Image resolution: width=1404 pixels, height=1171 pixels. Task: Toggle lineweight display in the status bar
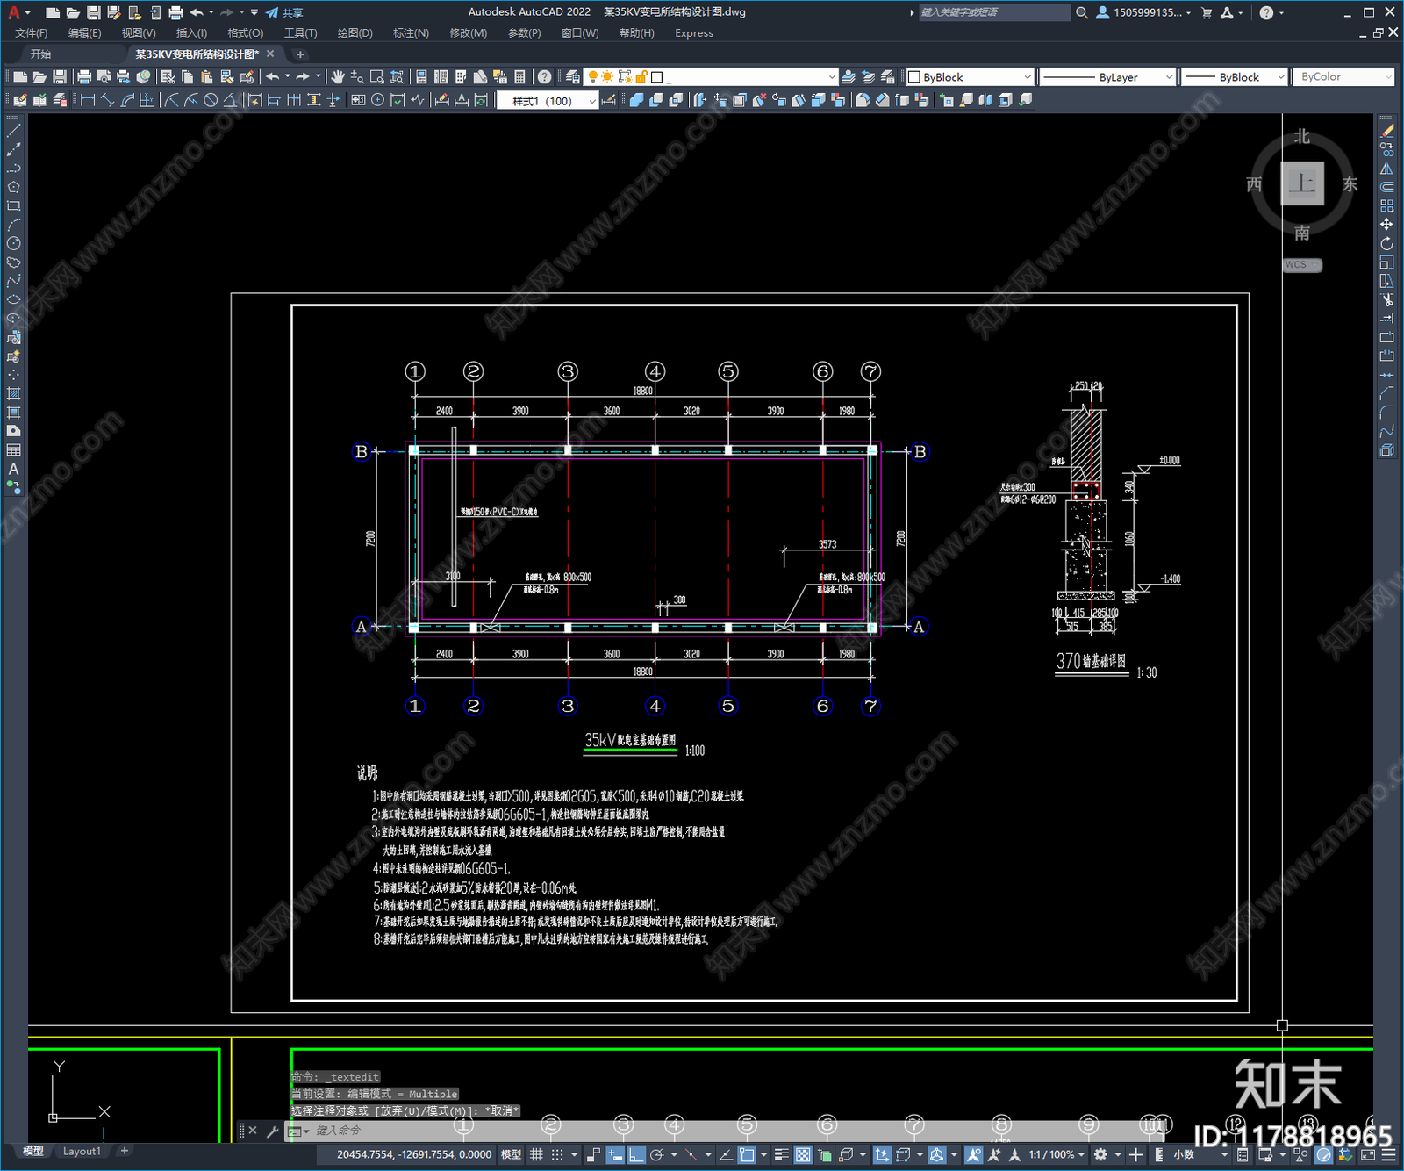tap(781, 1154)
